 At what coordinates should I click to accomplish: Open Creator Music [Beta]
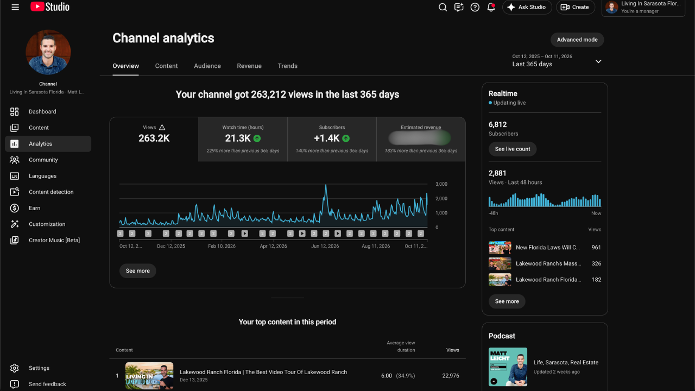48,240
